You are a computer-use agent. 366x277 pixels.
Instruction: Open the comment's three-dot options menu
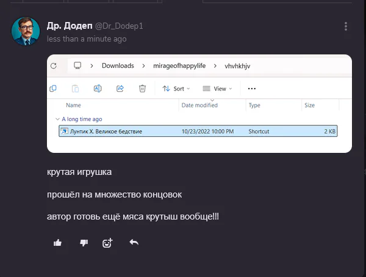pos(346,26)
